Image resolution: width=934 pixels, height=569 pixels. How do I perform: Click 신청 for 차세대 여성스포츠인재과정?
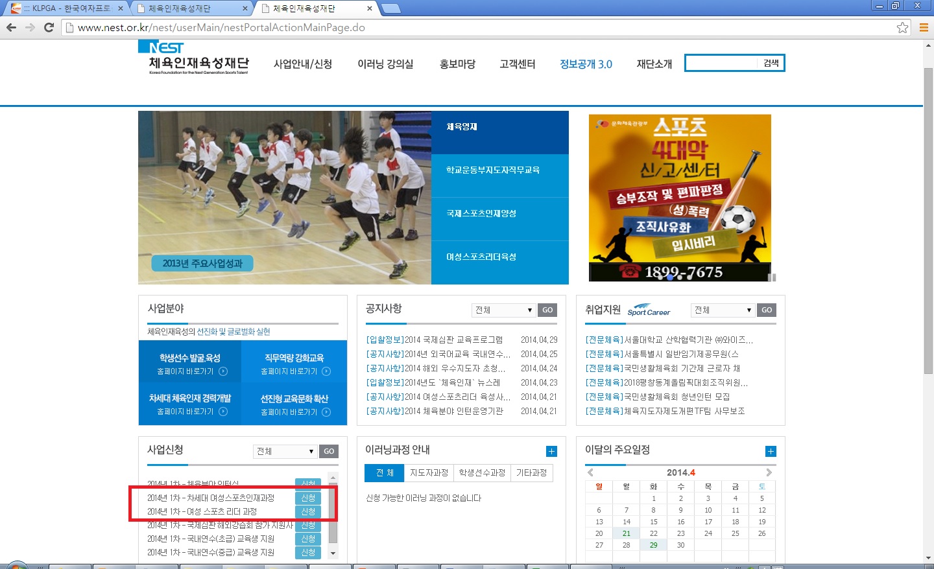tap(308, 498)
